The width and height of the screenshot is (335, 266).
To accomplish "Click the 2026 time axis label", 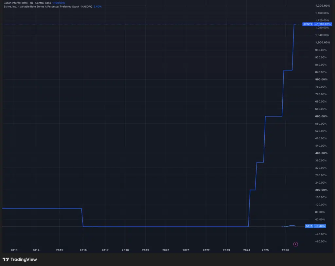I will pos(285,250).
